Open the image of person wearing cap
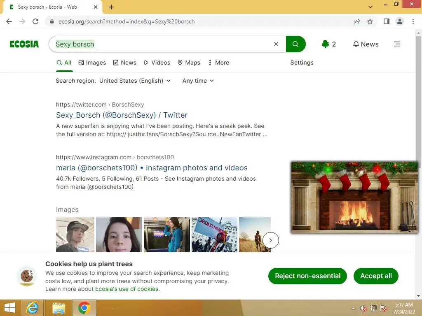This screenshot has width=422, height=316. point(75,235)
